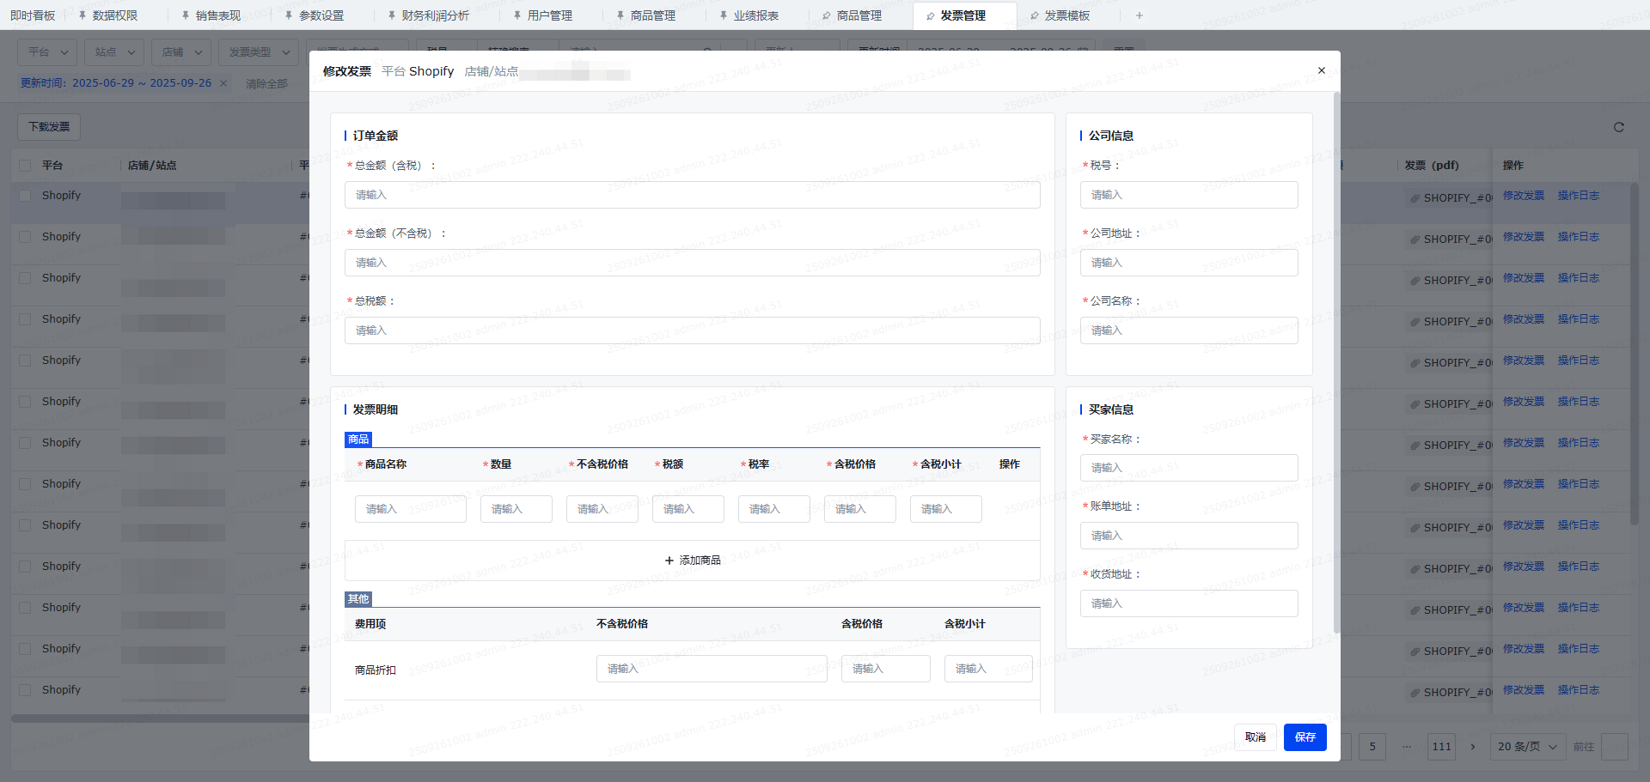The height and width of the screenshot is (782, 1650).
Task: Click the pin icon on the 数据权限 tab
Action: coord(82,15)
